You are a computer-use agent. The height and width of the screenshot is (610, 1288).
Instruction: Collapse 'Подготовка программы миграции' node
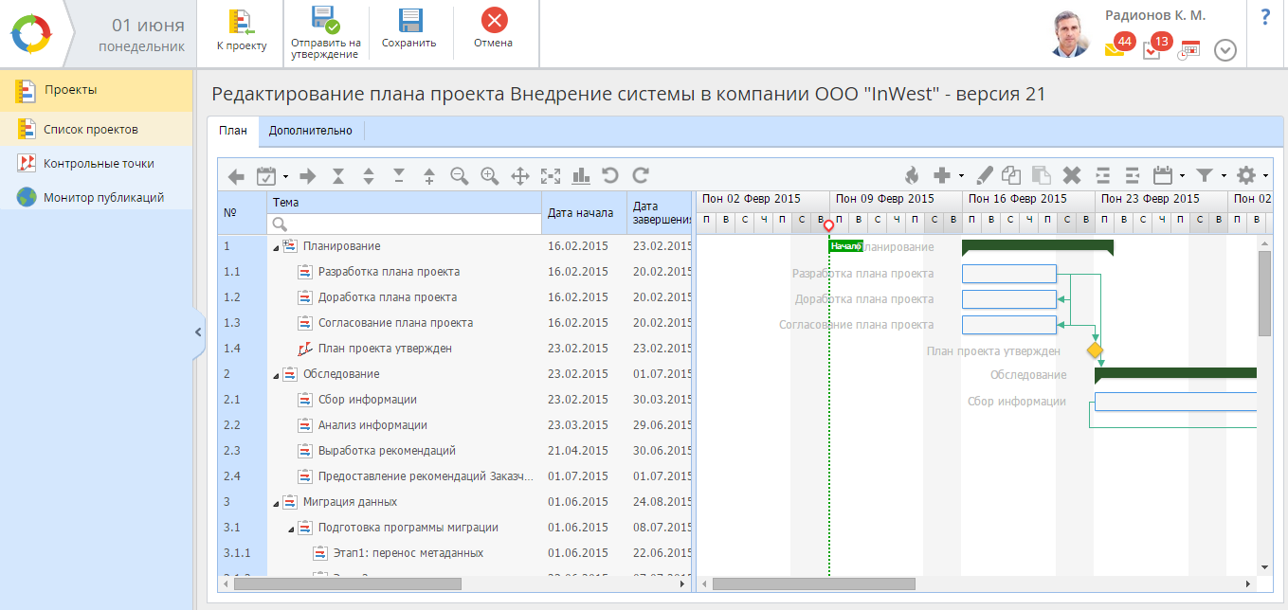tap(292, 529)
